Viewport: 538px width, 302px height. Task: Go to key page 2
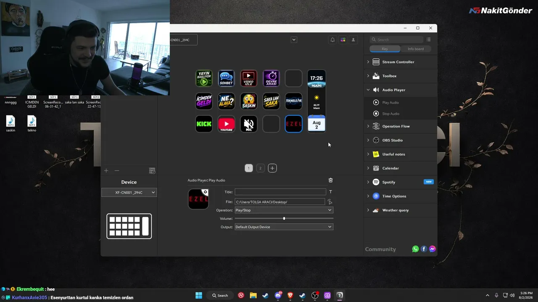(260, 168)
